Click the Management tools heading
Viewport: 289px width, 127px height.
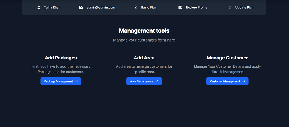pyautogui.click(x=144, y=31)
